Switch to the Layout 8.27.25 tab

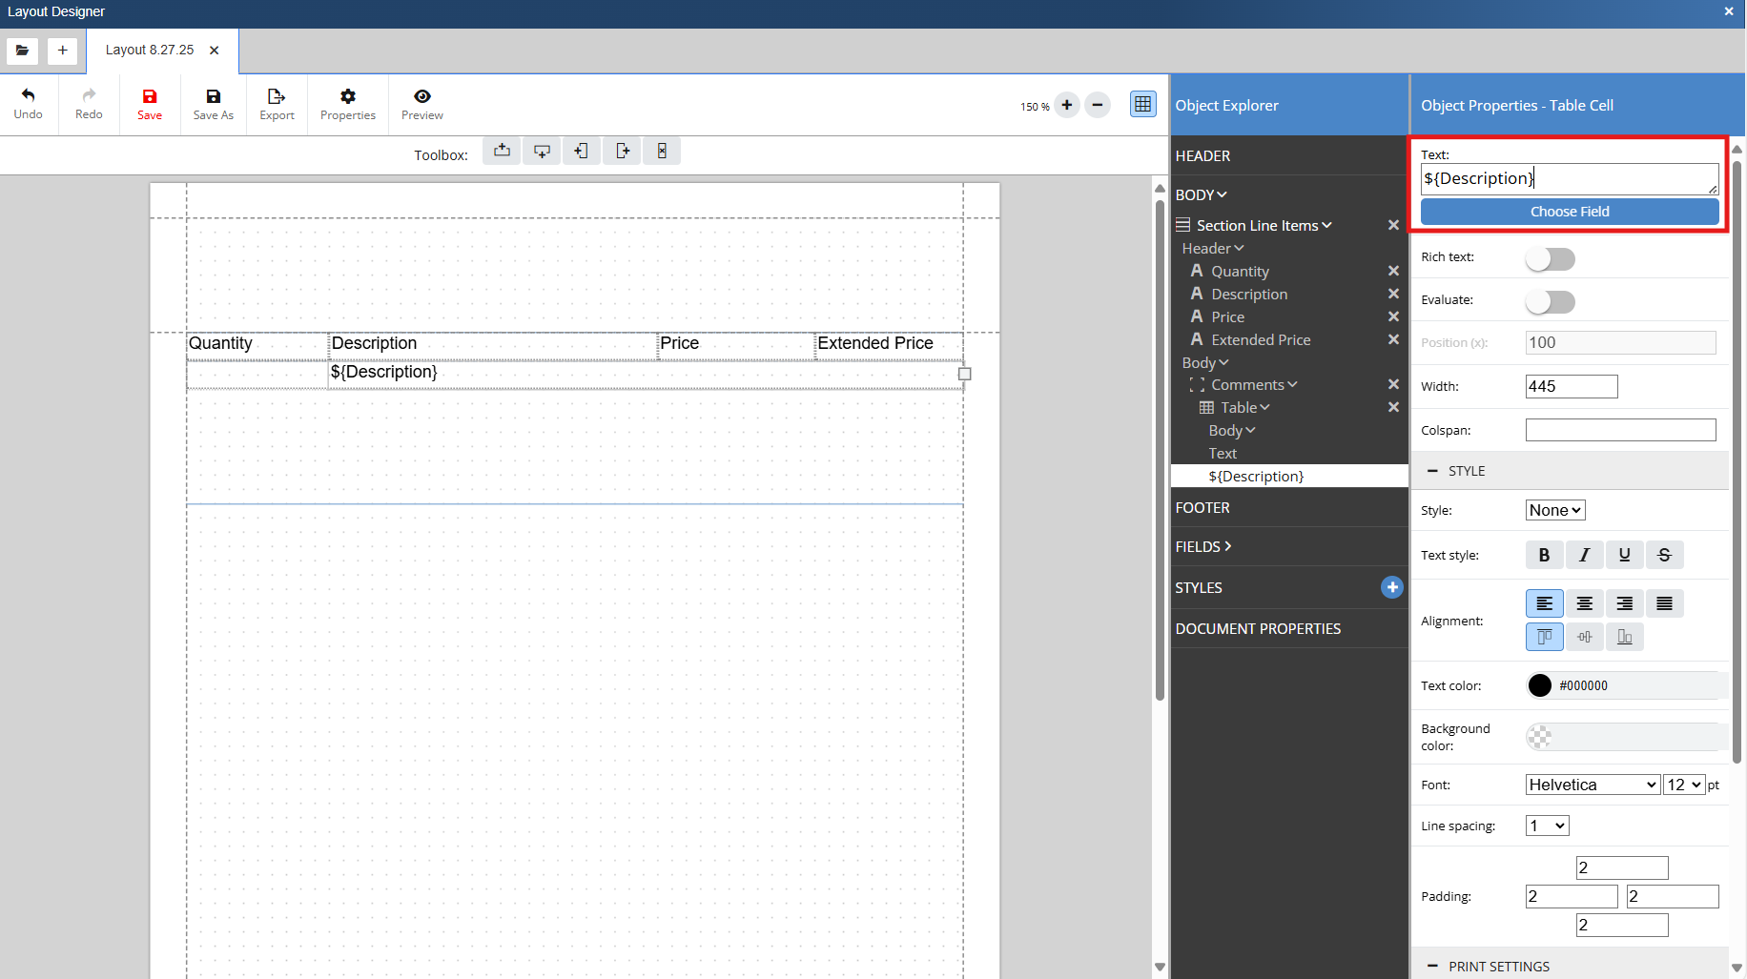(x=150, y=50)
